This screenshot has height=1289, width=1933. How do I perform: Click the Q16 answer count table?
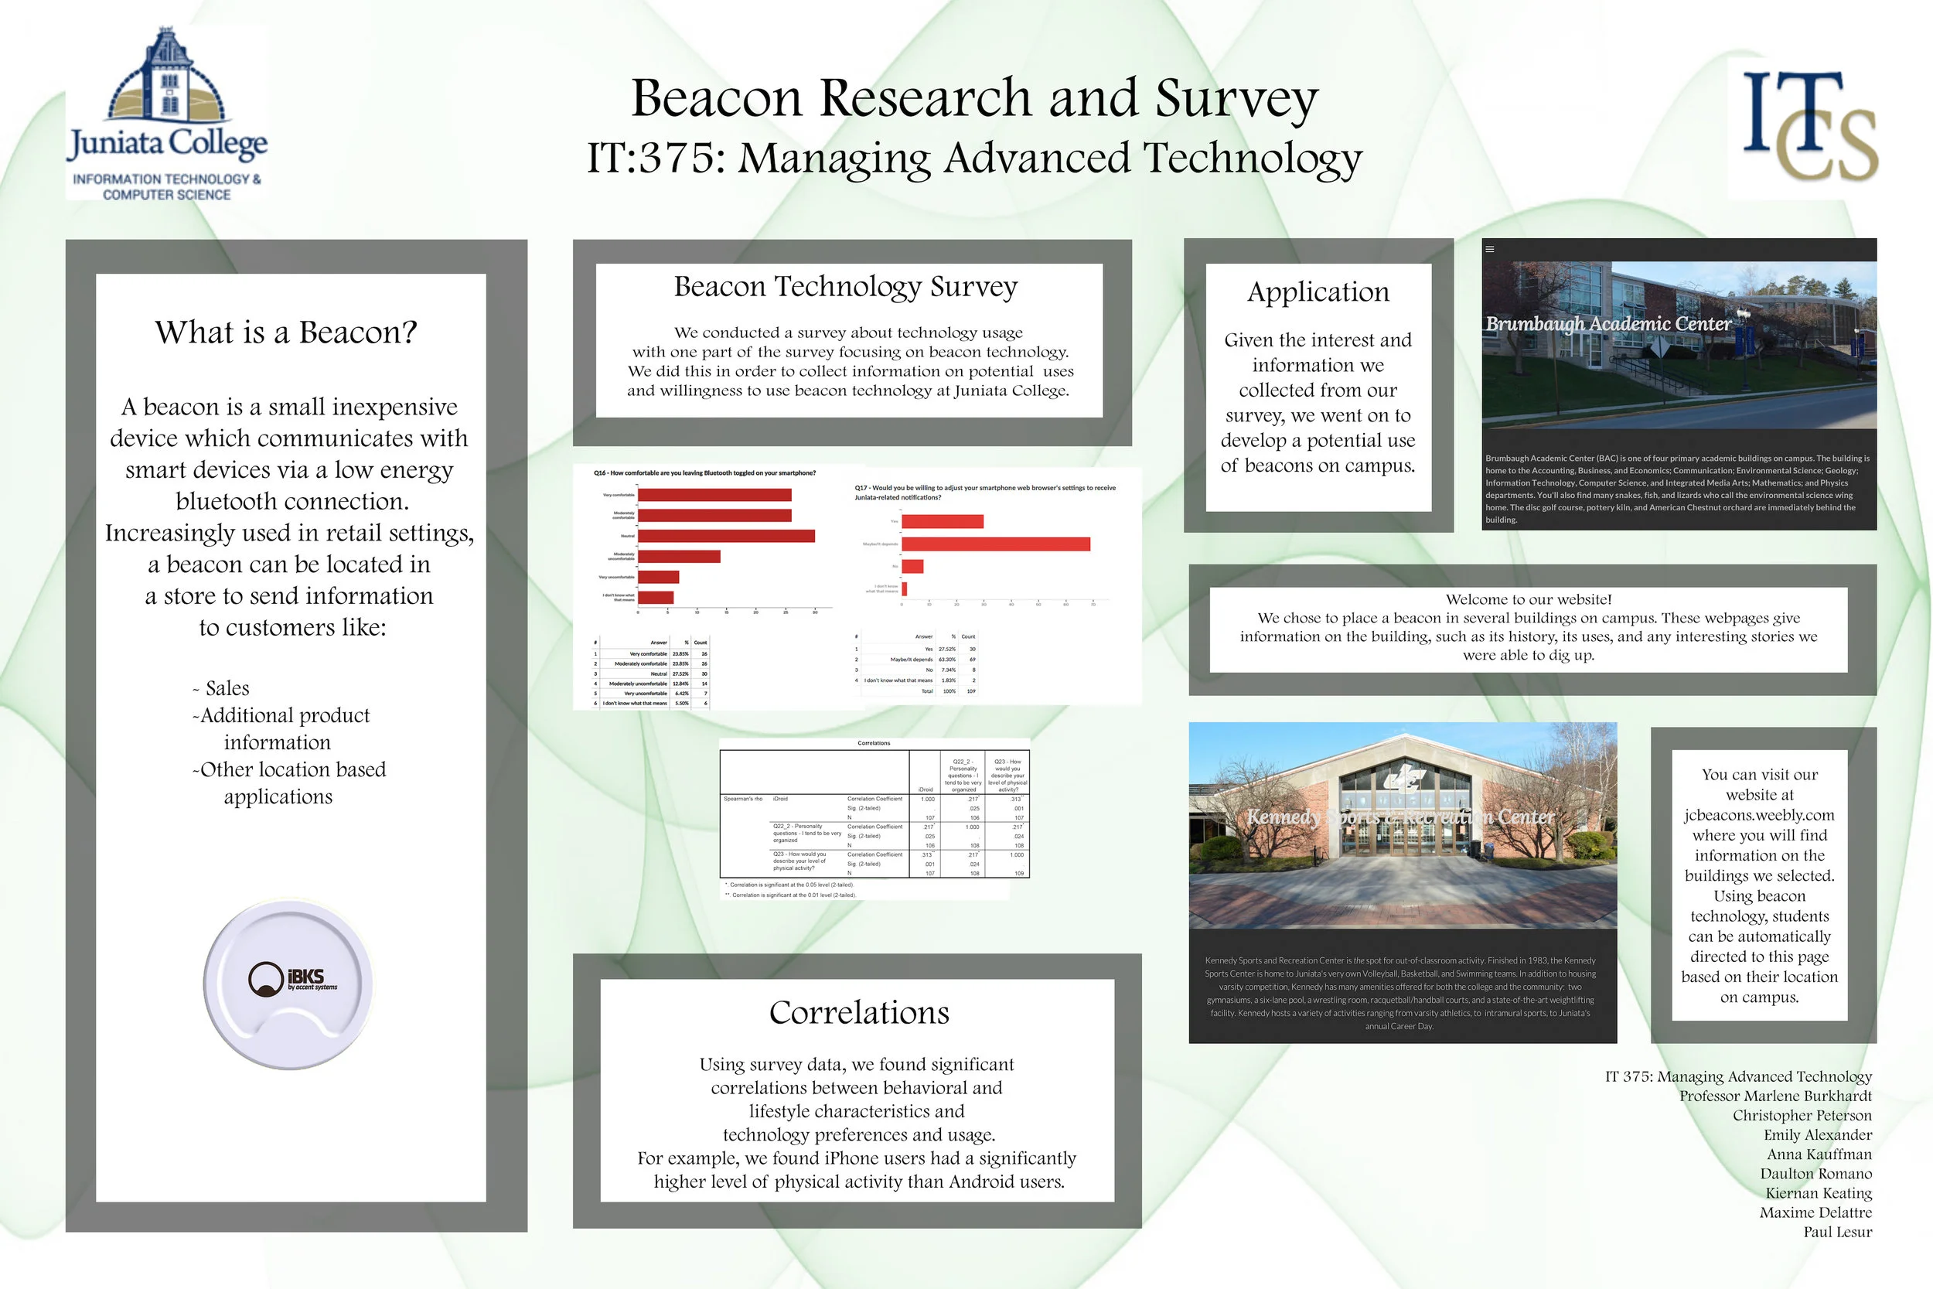(650, 673)
